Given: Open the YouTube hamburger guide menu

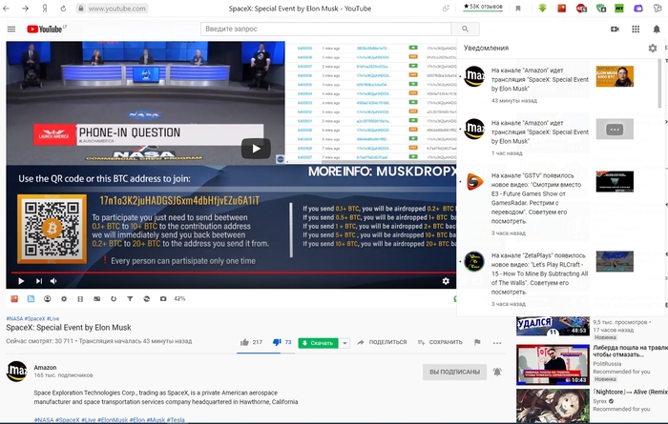Looking at the screenshot, I should click(11, 29).
